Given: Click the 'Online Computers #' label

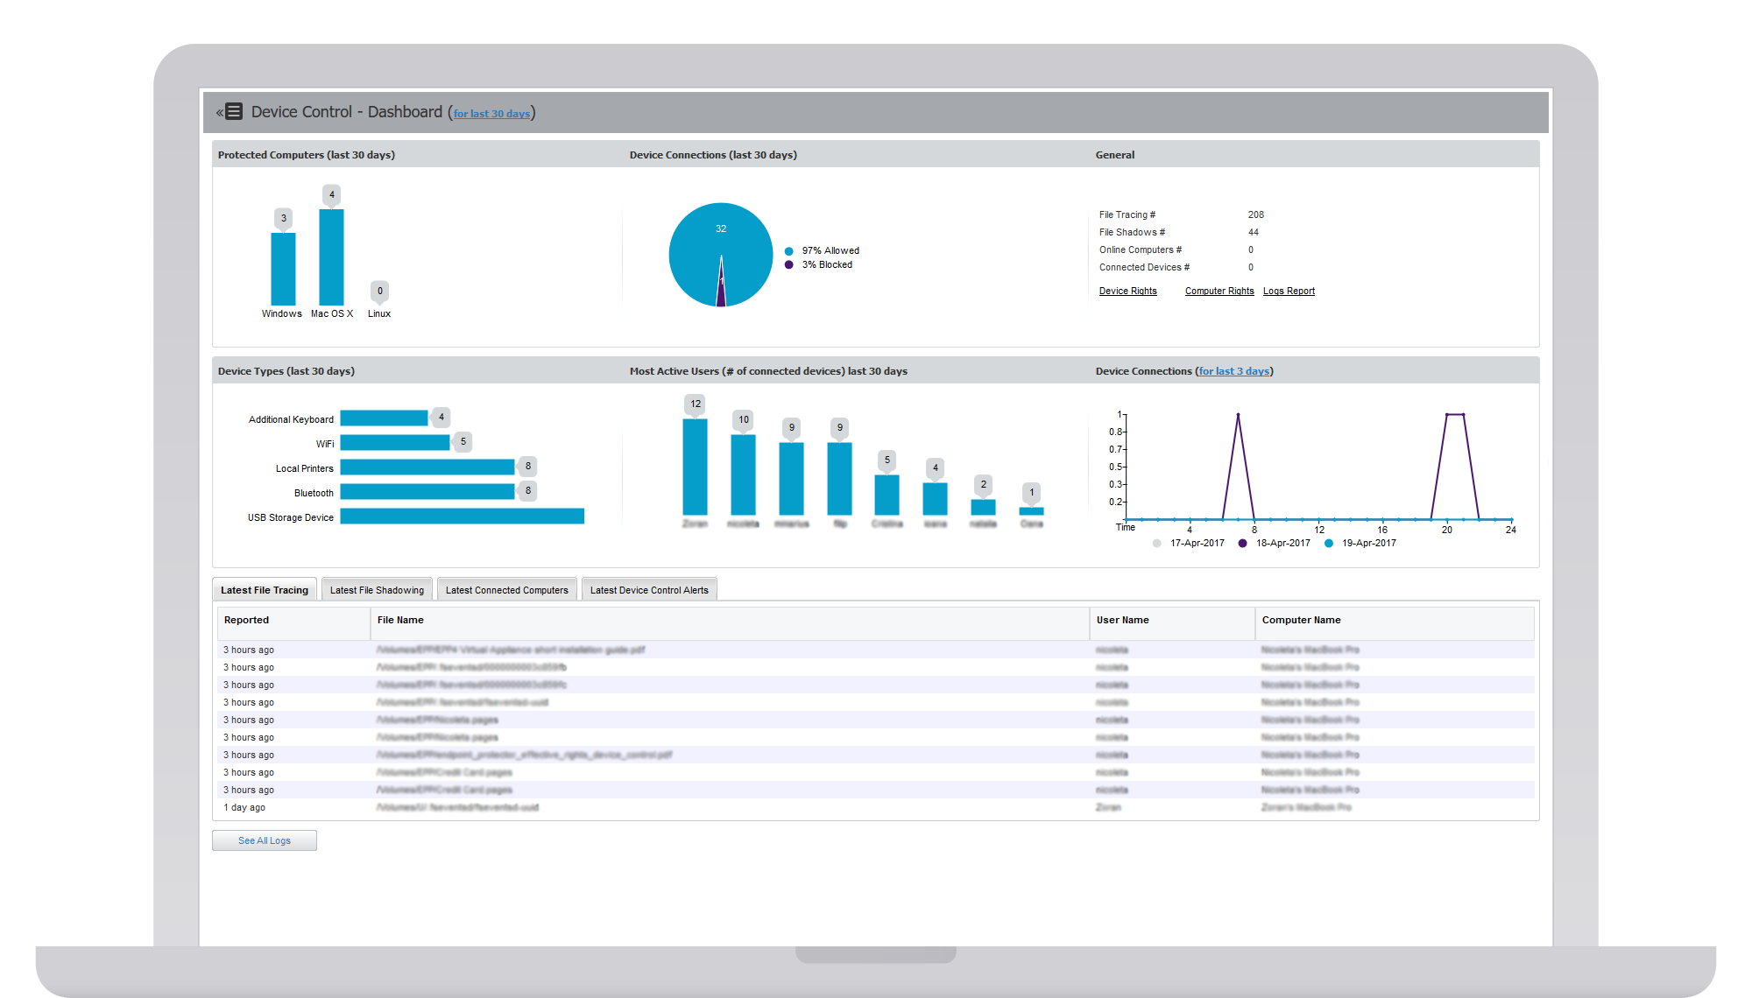Looking at the screenshot, I should pyautogui.click(x=1141, y=249).
